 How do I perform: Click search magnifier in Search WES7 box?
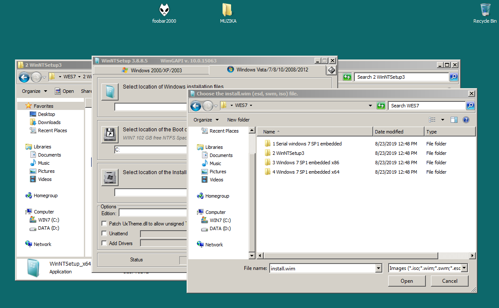tap(470, 106)
